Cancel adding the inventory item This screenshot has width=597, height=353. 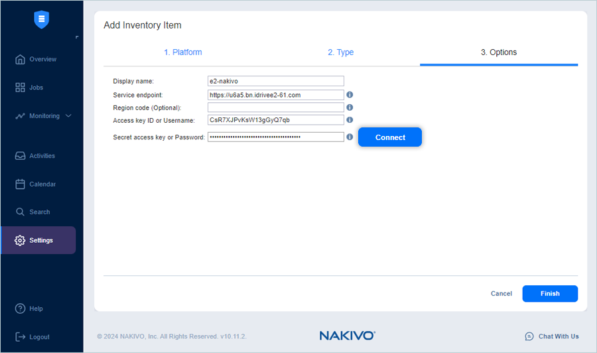click(x=501, y=293)
